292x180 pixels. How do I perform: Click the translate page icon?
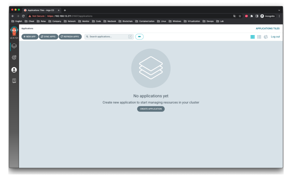pyautogui.click(x=234, y=16)
